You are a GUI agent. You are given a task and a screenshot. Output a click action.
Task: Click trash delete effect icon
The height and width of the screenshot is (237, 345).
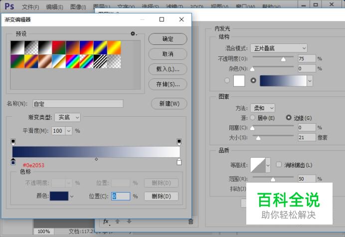(x=191, y=222)
